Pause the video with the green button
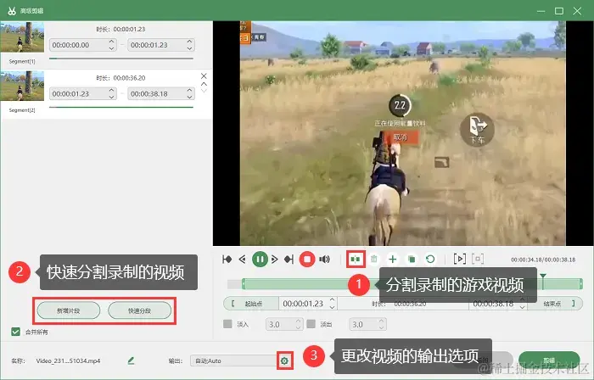 (260, 260)
